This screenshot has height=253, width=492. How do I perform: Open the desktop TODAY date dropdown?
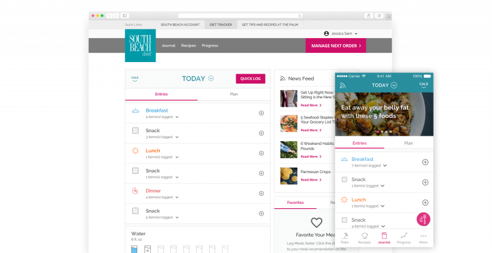point(211,79)
